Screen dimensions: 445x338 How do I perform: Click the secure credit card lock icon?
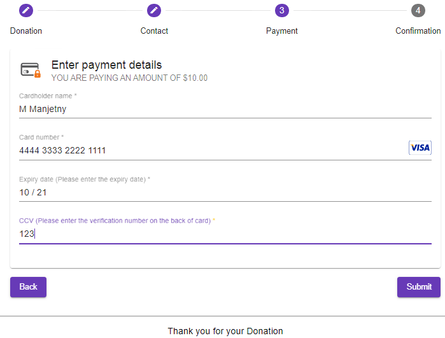[31, 70]
